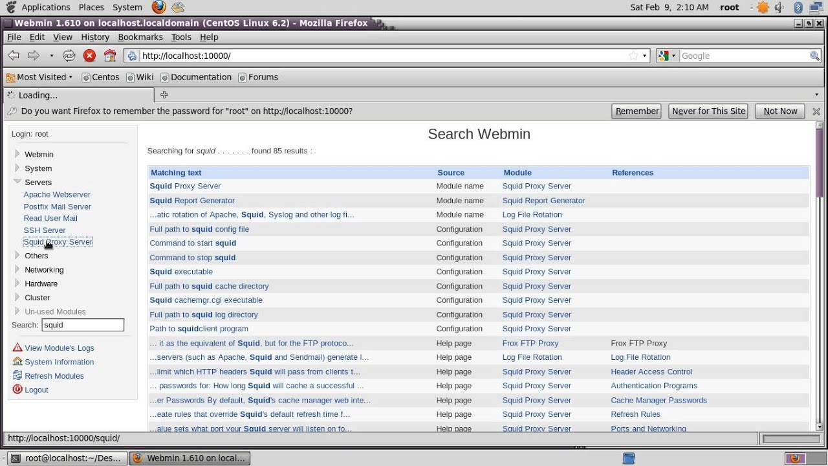Open the History menu
Screen dimensions: 828x466
[95, 38]
